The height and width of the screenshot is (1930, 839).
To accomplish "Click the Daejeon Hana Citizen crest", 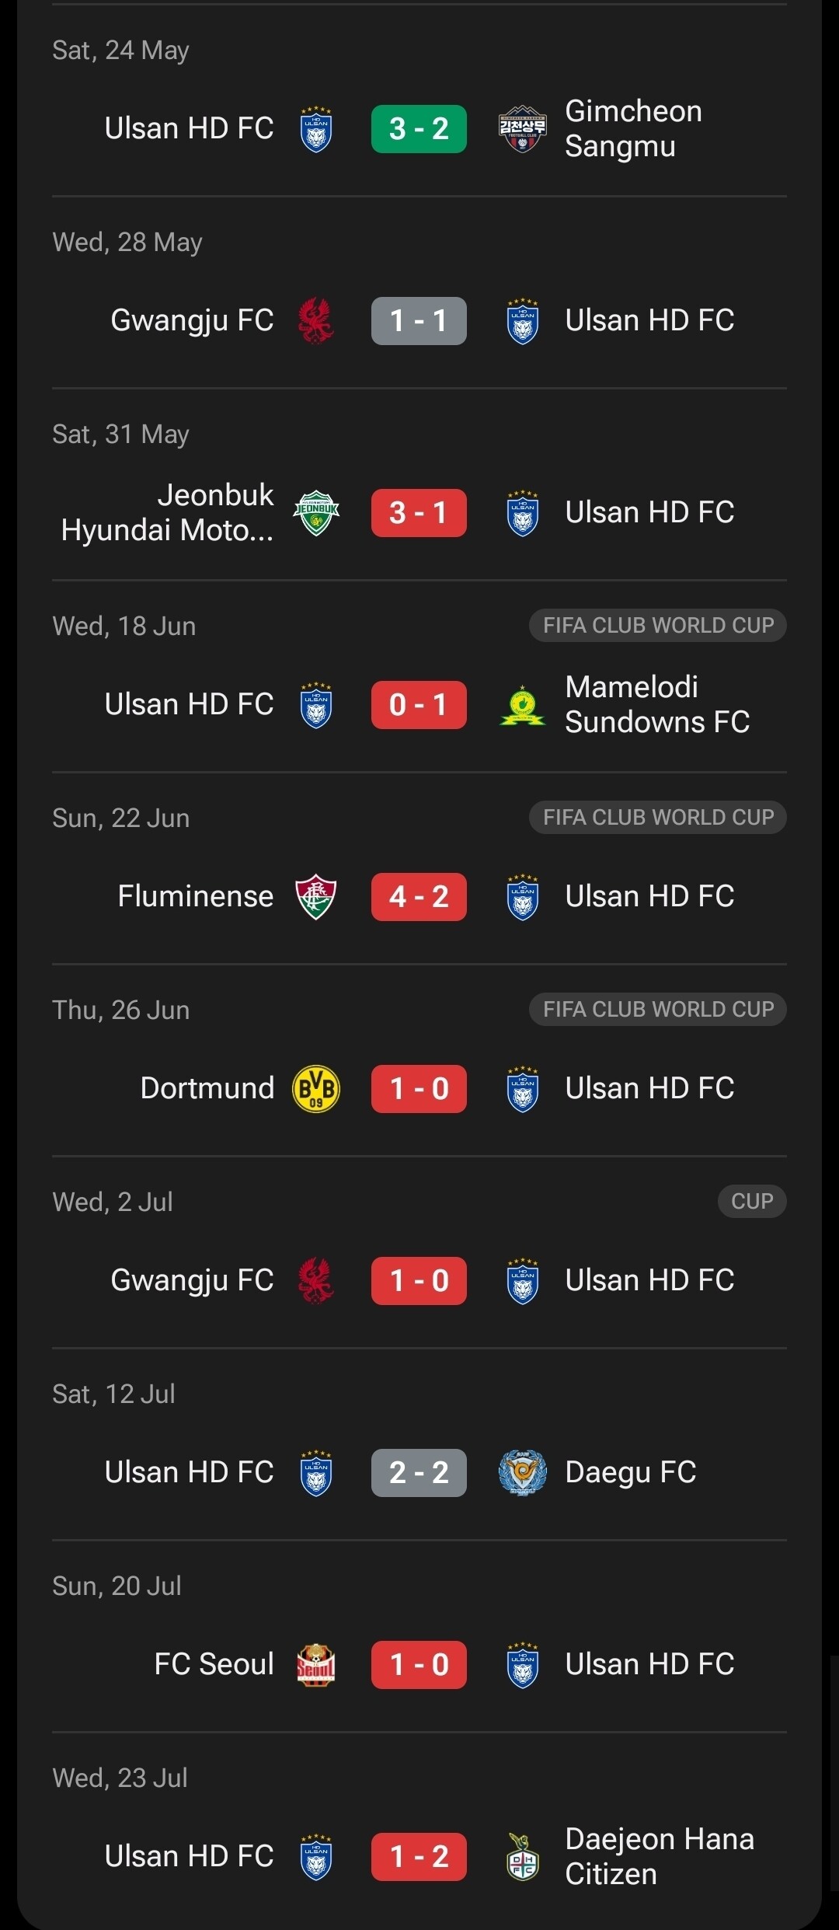I will point(522,1857).
